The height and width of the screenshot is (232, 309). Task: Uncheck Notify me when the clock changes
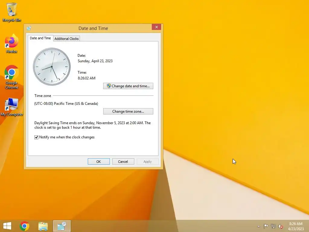(x=36, y=137)
